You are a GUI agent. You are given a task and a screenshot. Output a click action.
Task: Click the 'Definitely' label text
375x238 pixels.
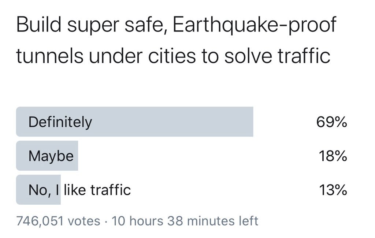[x=60, y=123]
